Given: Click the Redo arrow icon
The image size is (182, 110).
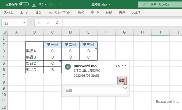Looking at the screenshot, I should (x=51, y=4).
